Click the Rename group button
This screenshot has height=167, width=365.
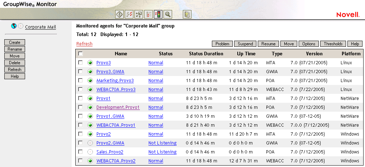point(15,49)
